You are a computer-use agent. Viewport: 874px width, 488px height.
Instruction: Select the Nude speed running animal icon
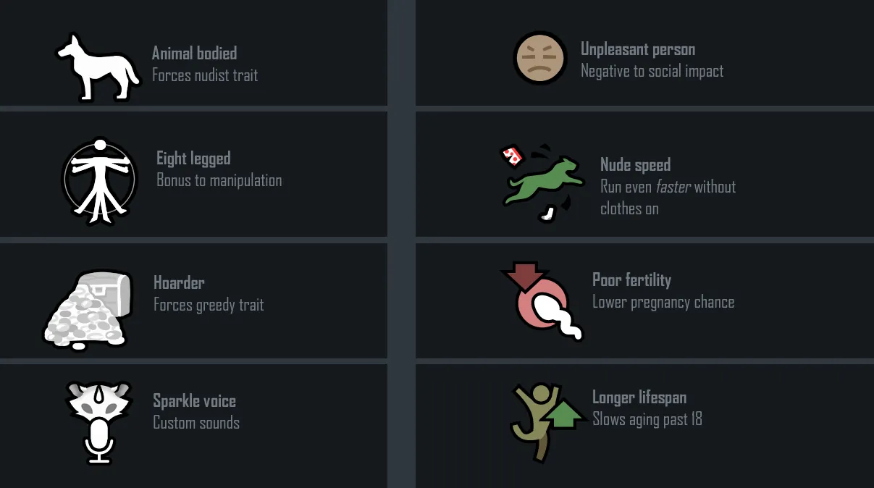tap(543, 181)
